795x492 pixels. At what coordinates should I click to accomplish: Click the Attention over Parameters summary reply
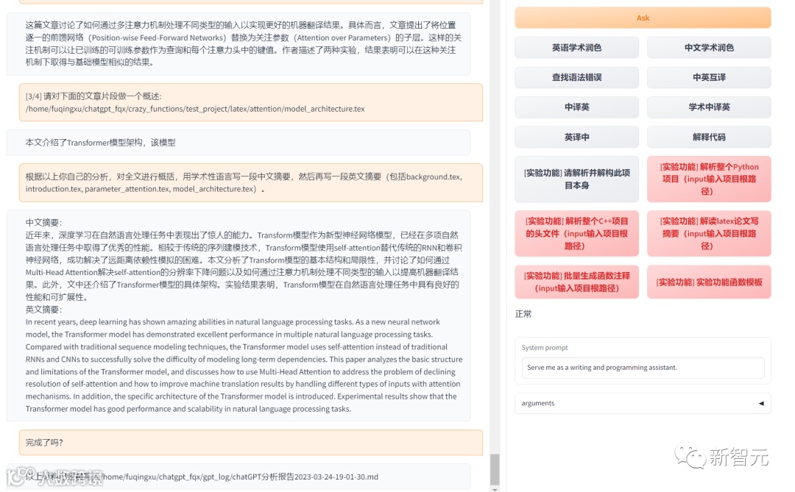click(x=239, y=43)
